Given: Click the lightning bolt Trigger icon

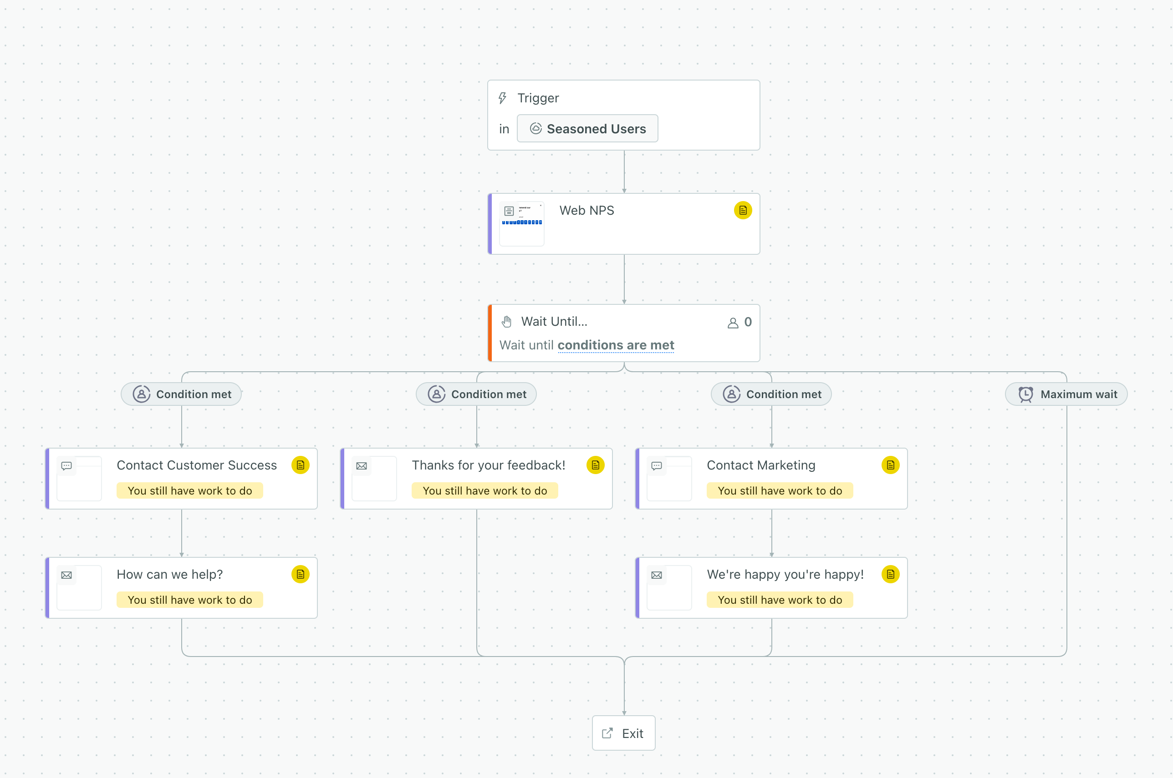Looking at the screenshot, I should pos(503,98).
